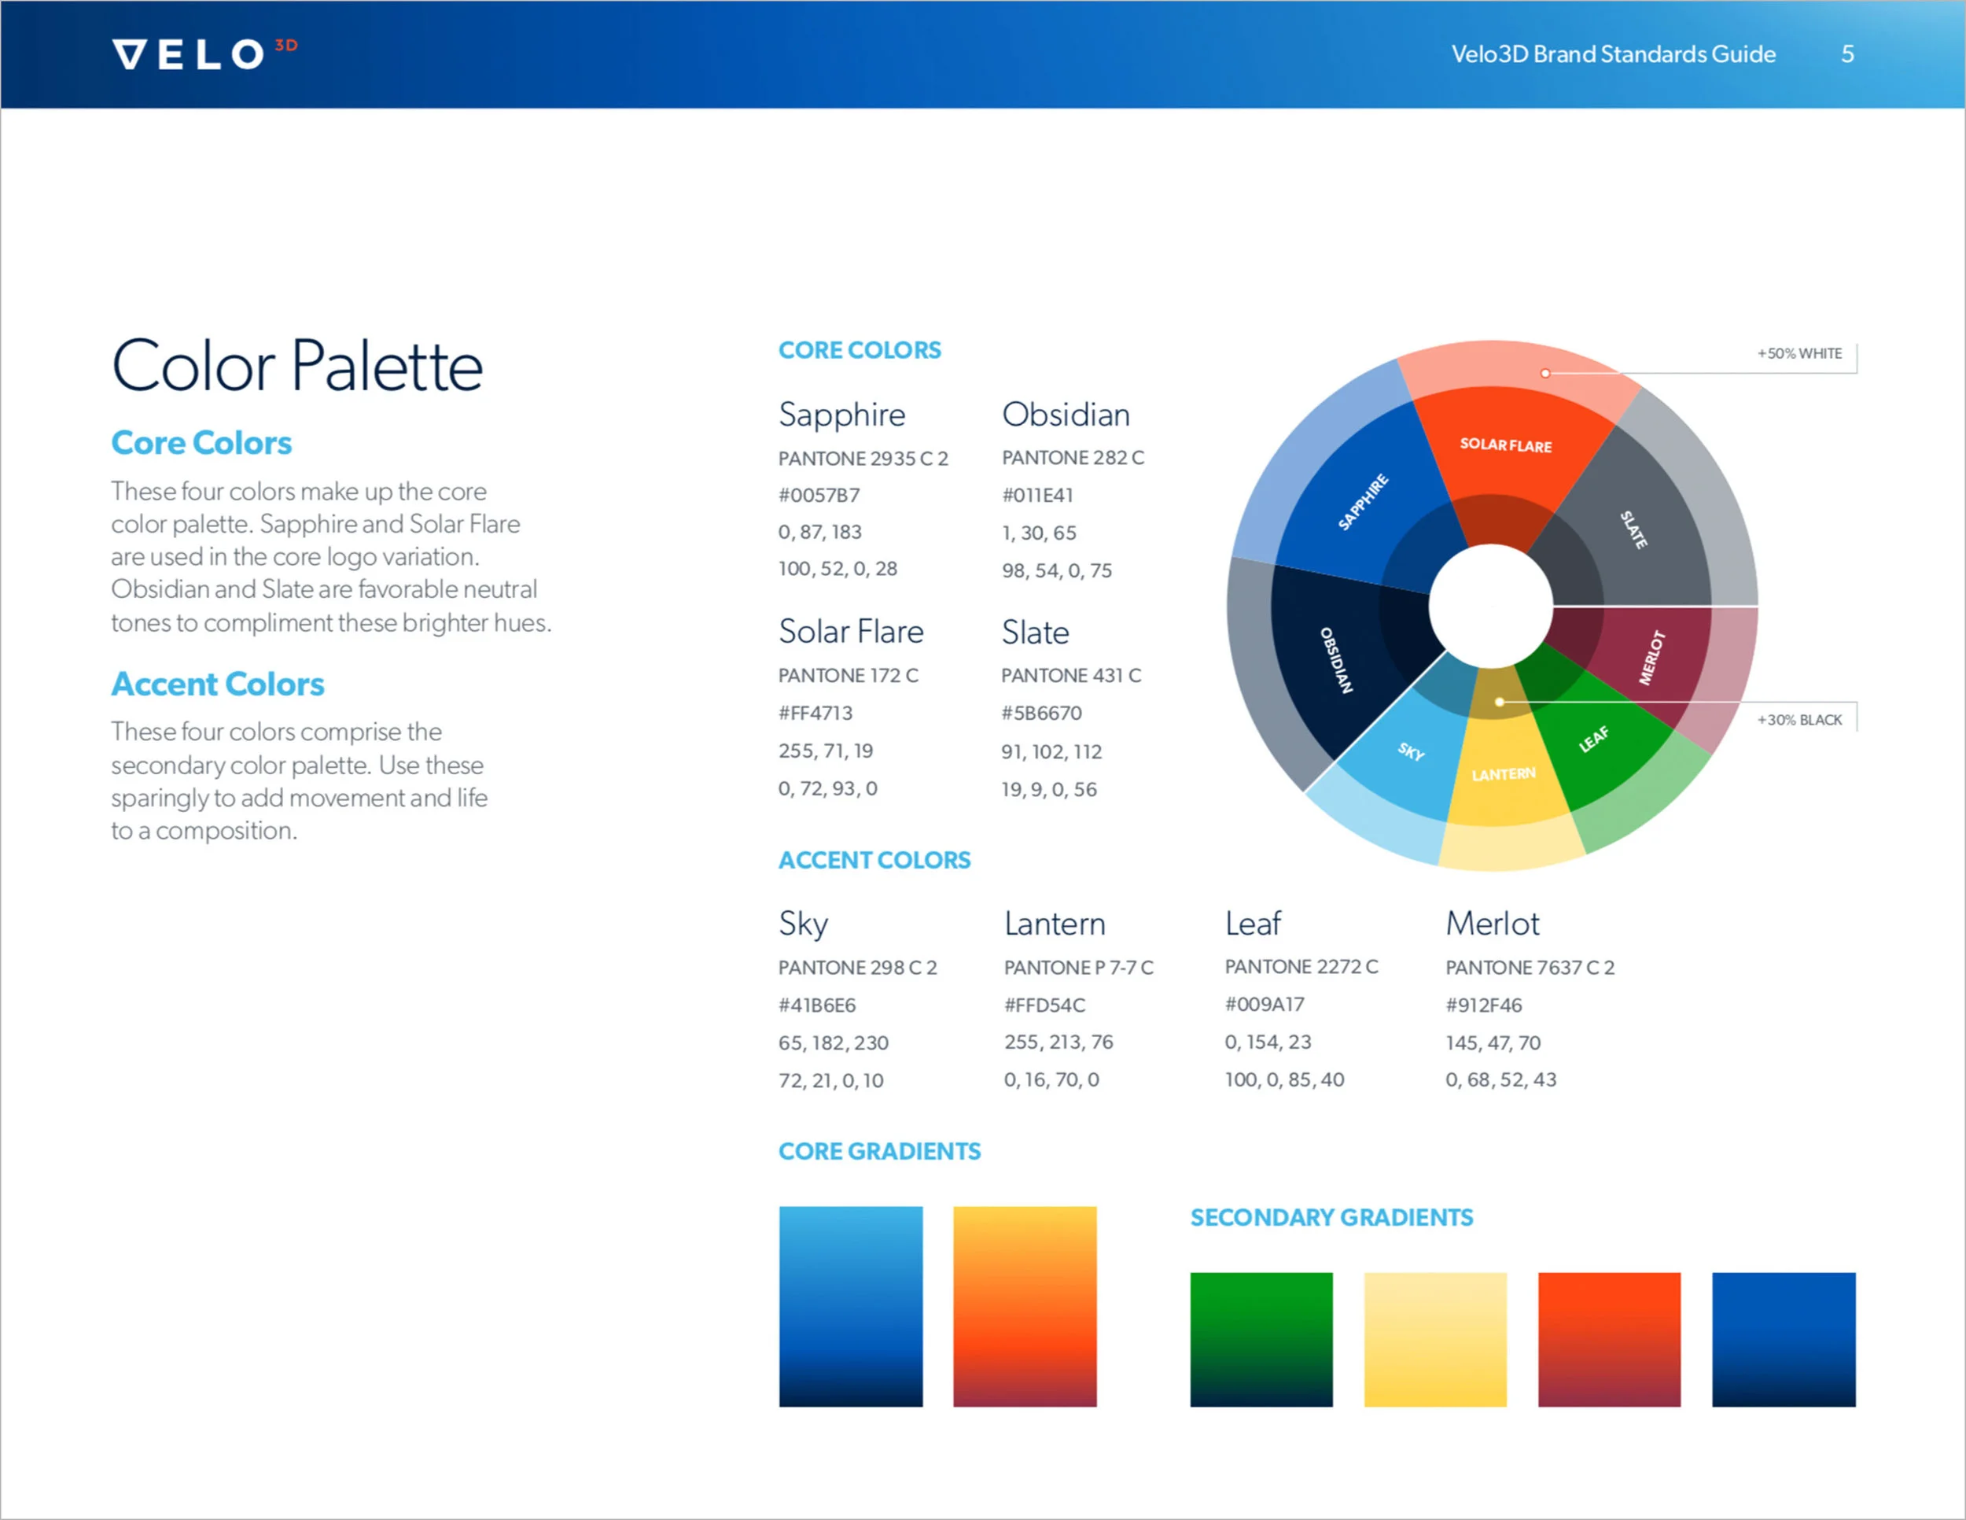Select the Obsidian color name
The width and height of the screenshot is (1966, 1520).
(x=1066, y=415)
